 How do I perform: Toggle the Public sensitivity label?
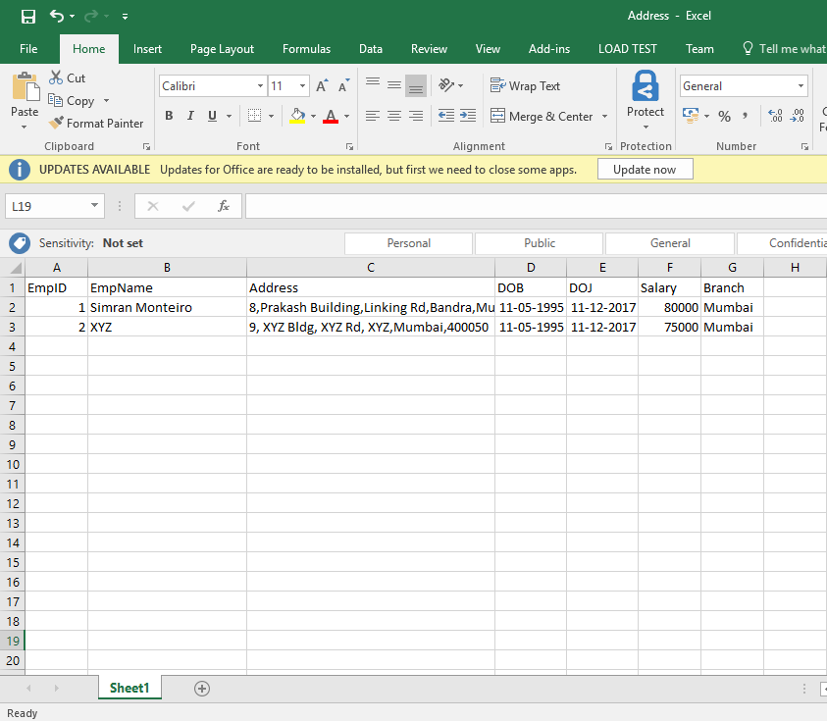(538, 242)
